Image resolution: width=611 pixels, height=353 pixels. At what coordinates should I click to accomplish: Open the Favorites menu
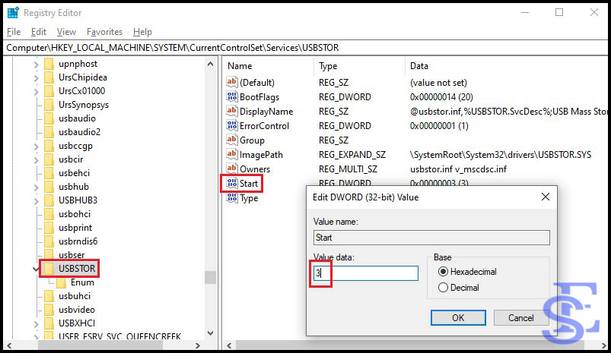[x=104, y=32]
